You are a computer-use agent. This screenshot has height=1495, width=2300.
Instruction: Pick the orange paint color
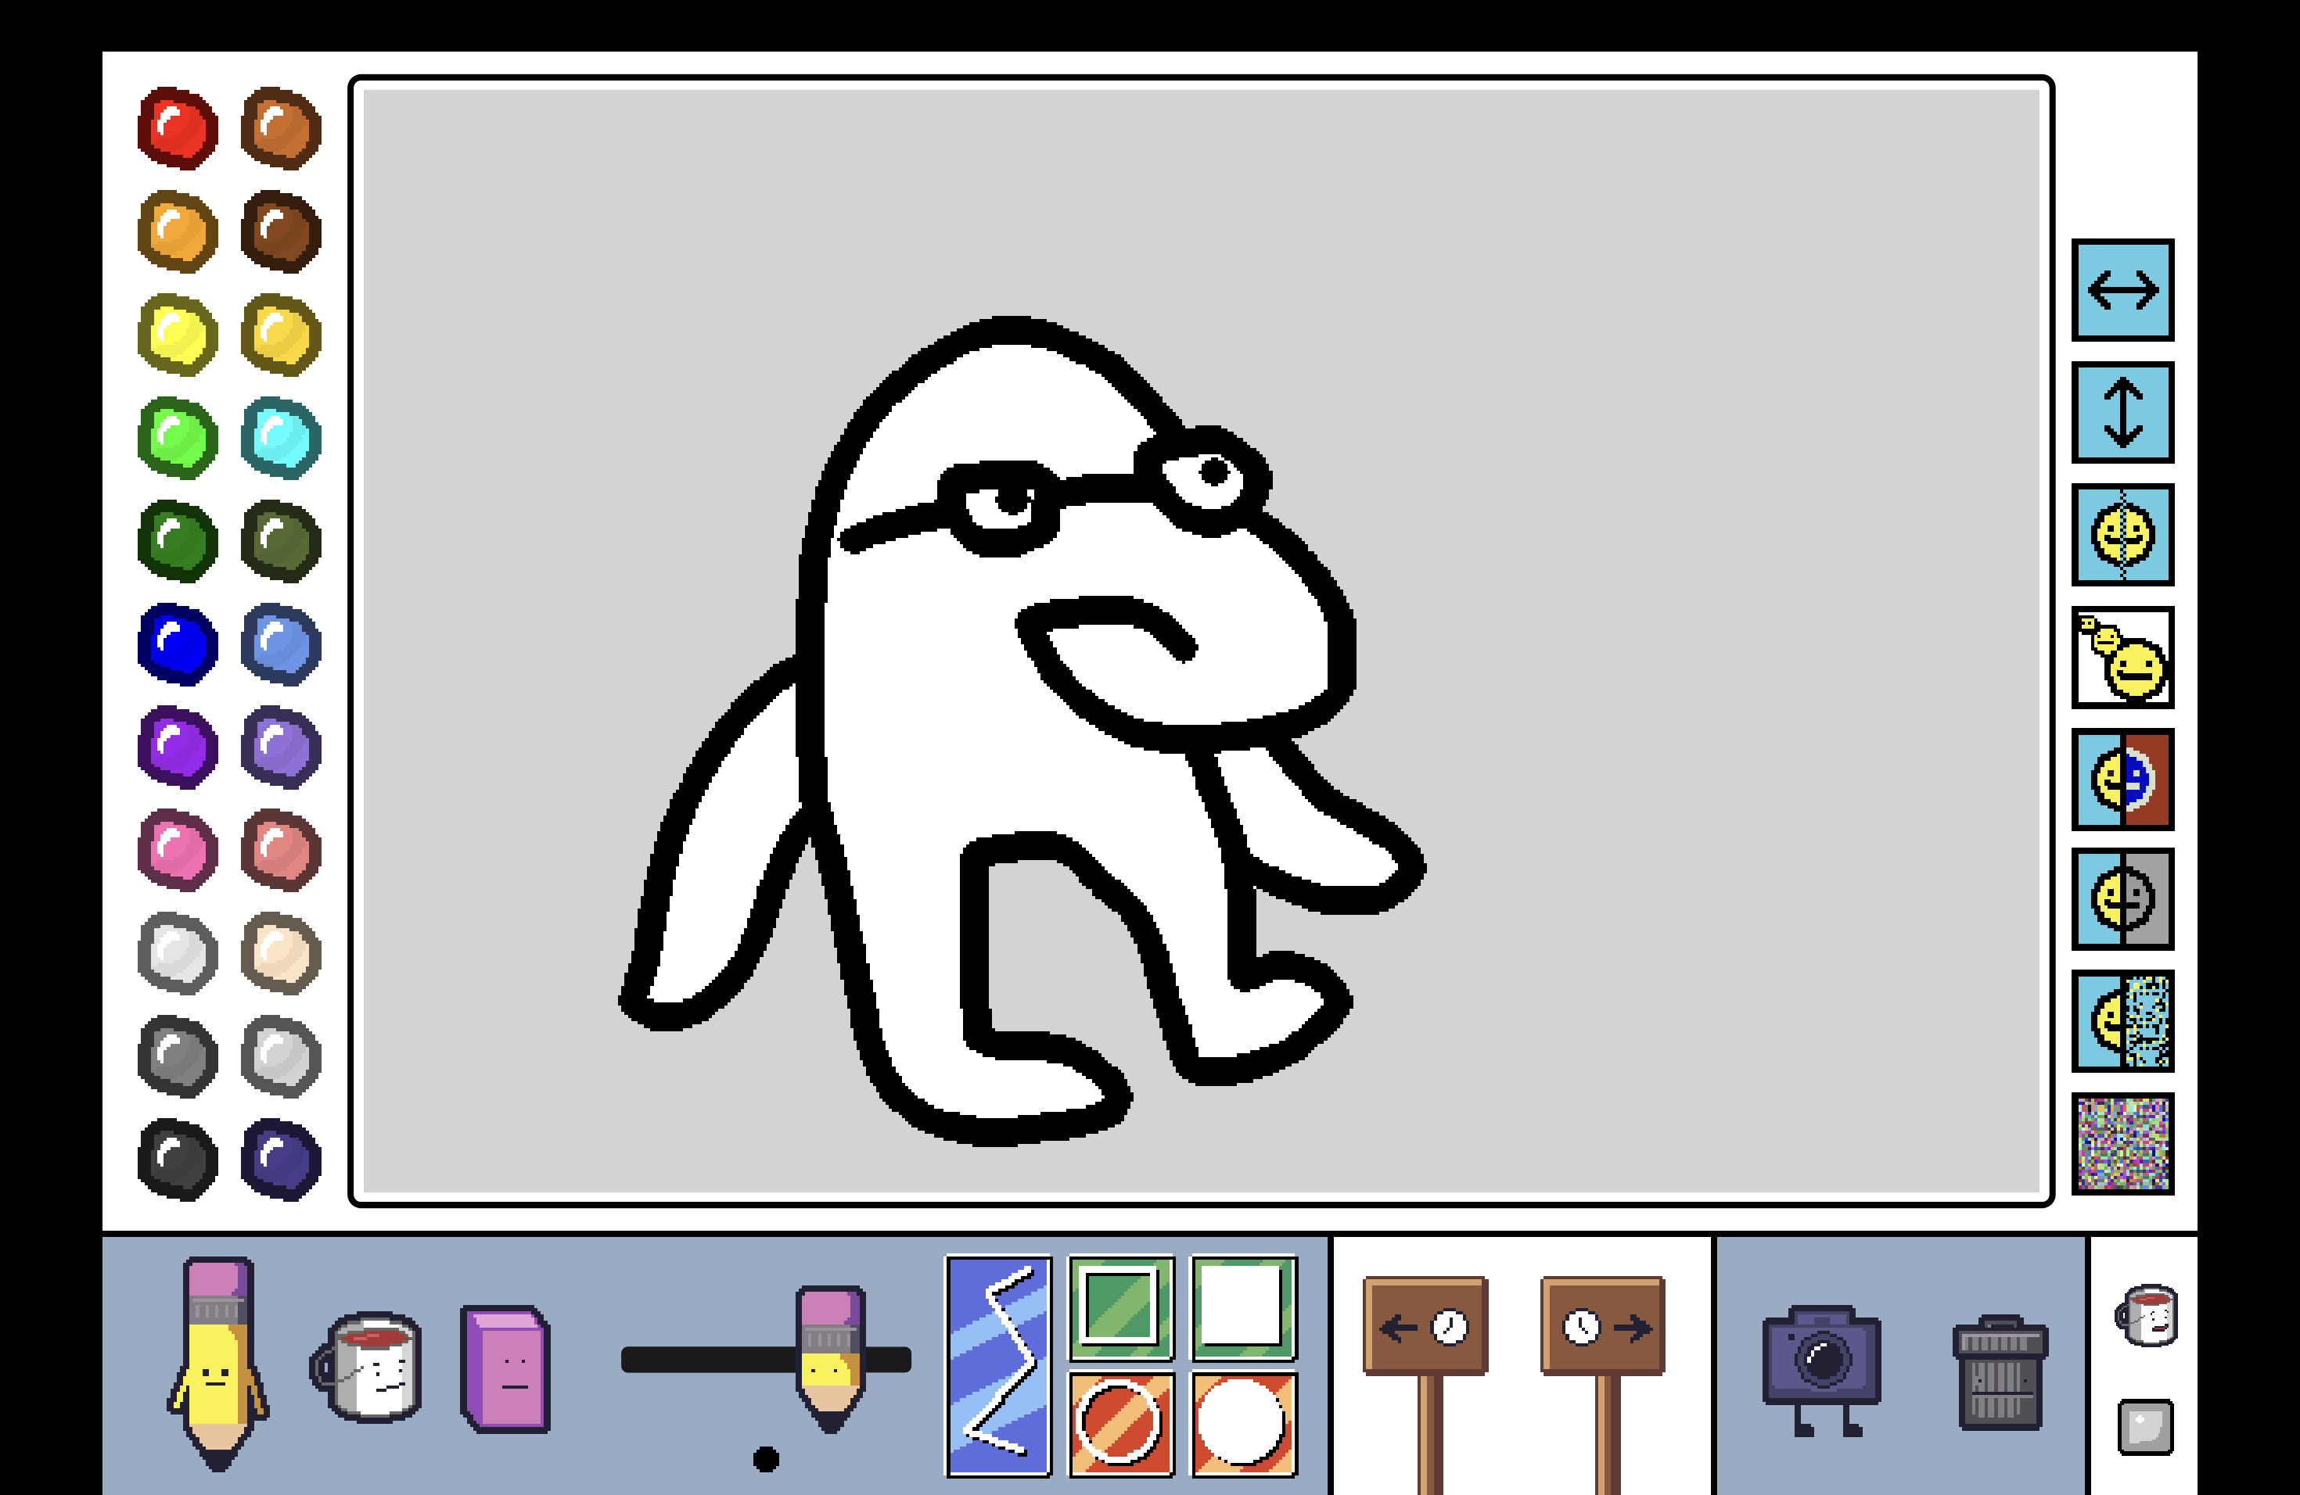pos(178,231)
